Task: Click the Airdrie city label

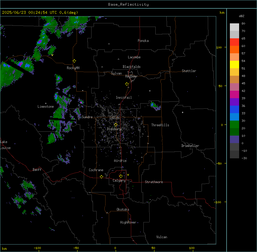Action: 120,161
